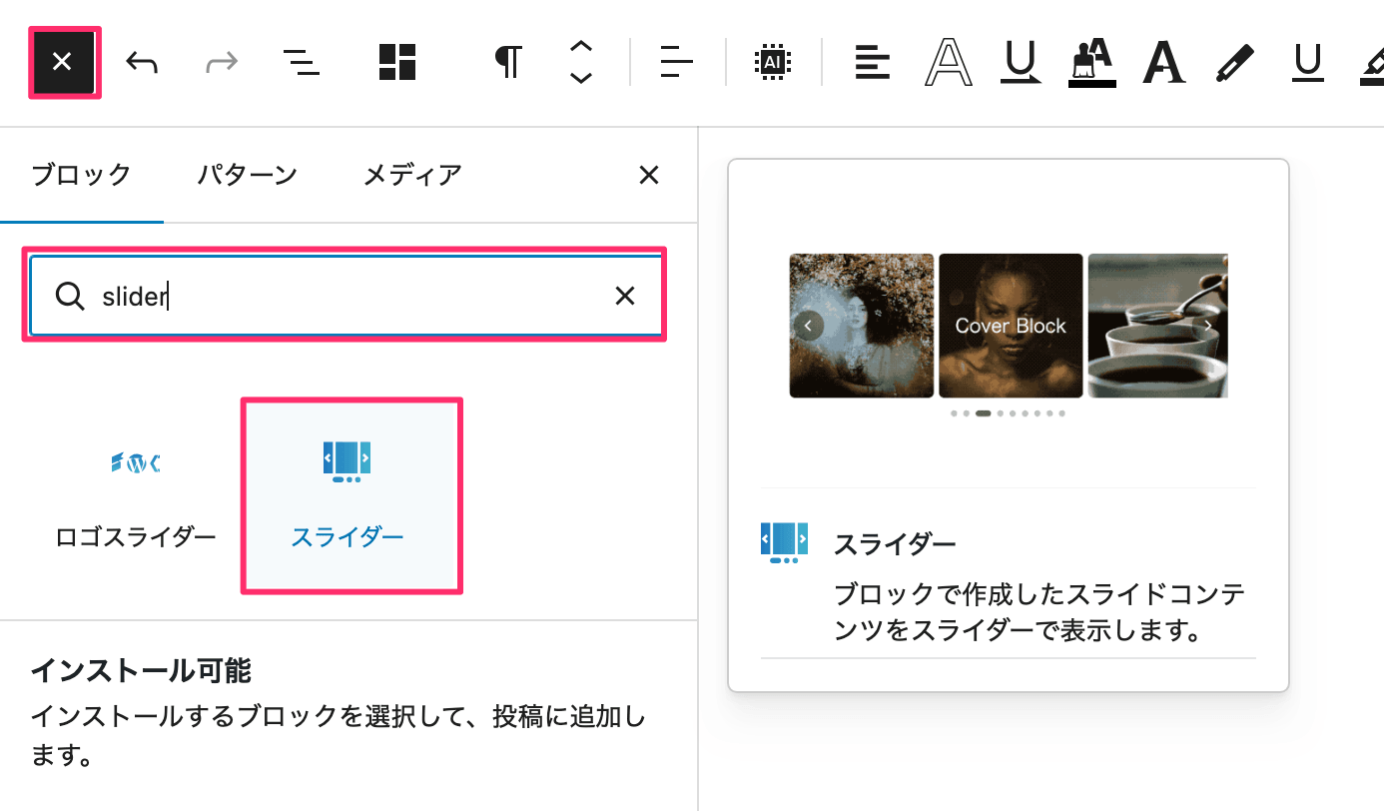
Task: Click the paintbrush background color icon
Action: pos(1090,63)
